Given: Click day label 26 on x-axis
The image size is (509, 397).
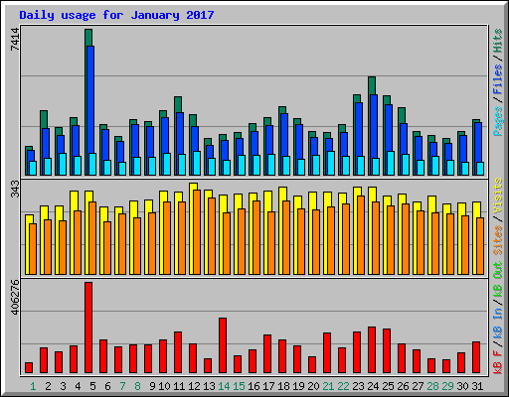Looking at the screenshot, I should (403, 386).
